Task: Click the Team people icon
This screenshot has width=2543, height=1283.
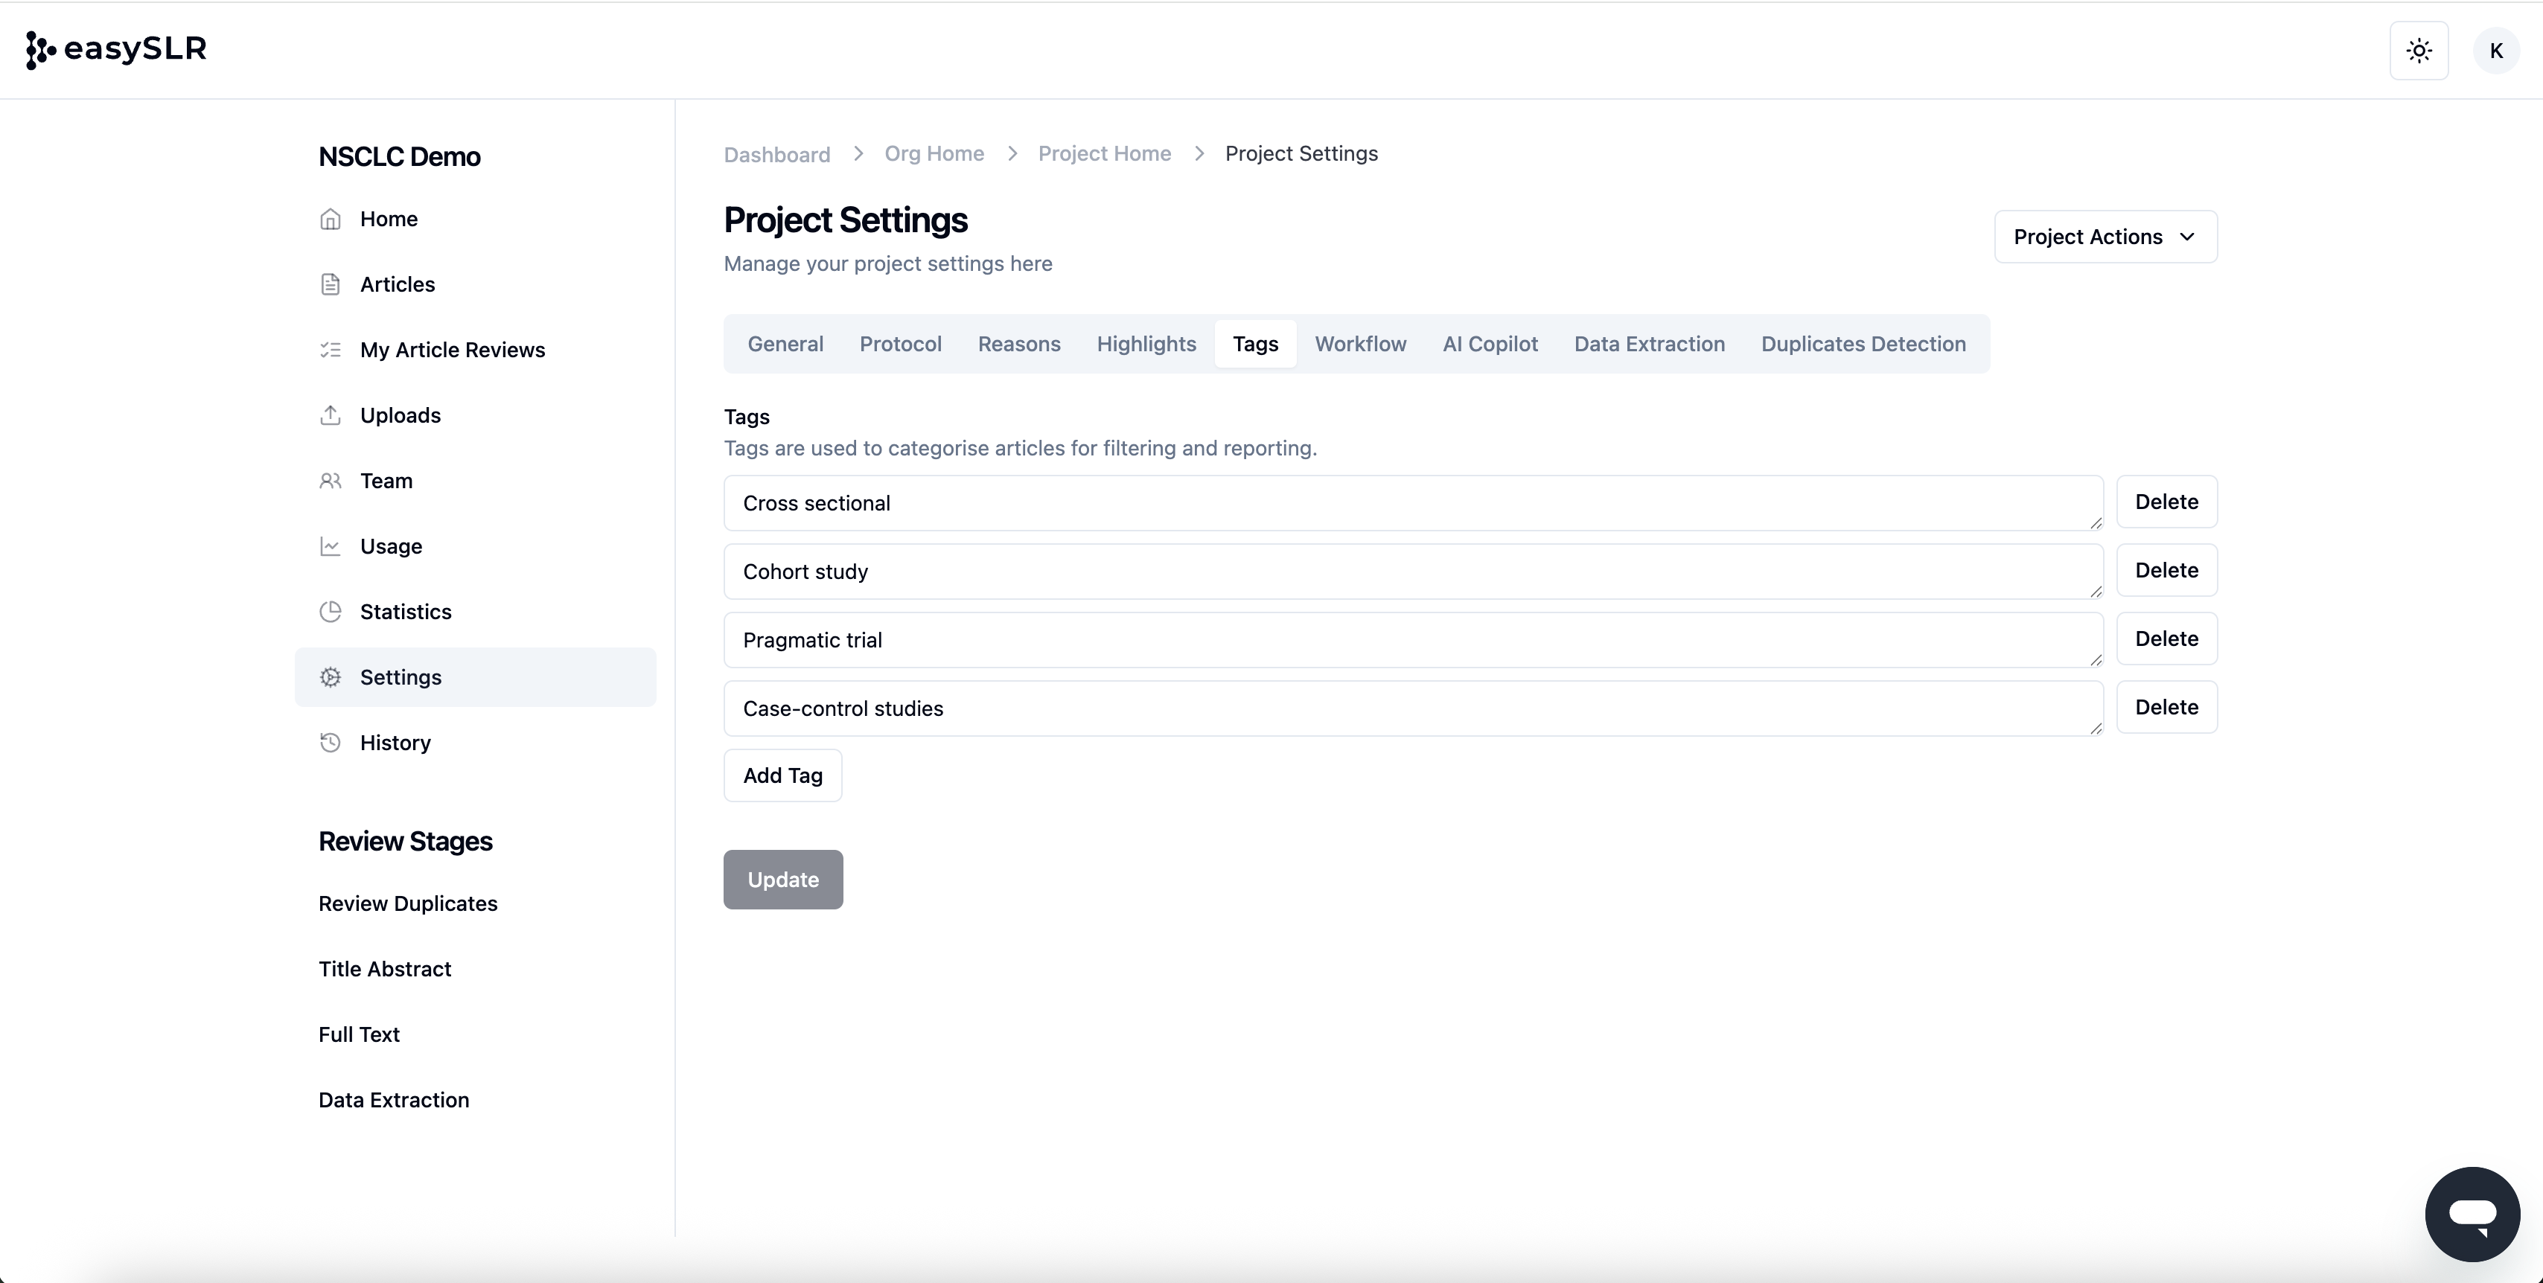Action: 331,481
